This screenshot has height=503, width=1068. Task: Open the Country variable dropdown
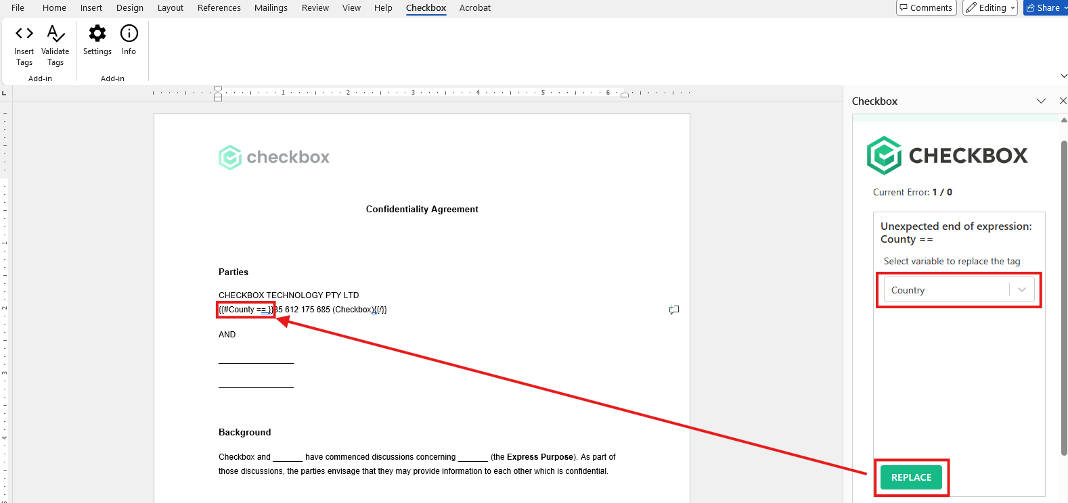958,290
